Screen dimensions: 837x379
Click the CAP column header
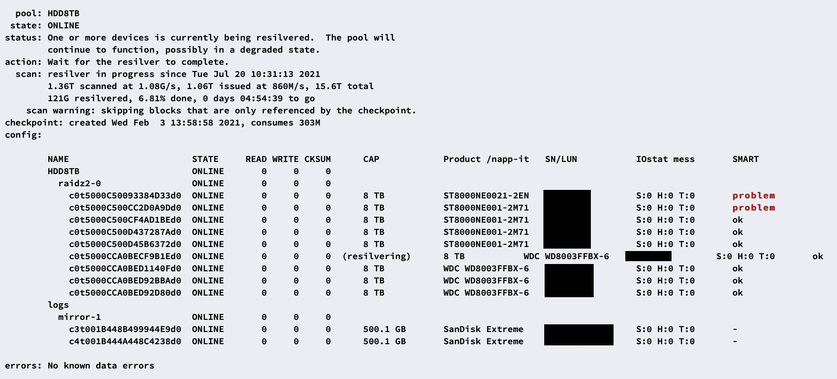(371, 159)
